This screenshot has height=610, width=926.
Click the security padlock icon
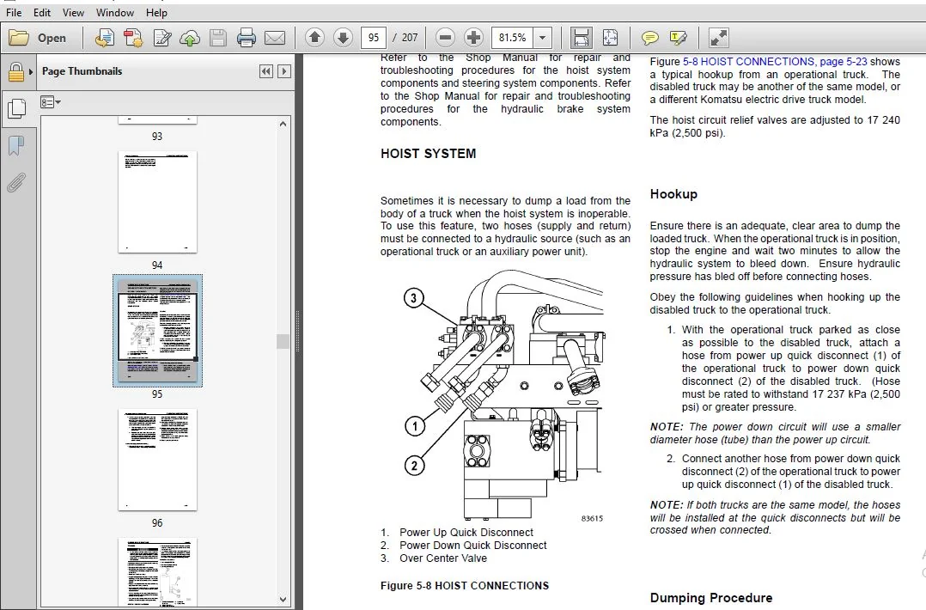[x=16, y=73]
